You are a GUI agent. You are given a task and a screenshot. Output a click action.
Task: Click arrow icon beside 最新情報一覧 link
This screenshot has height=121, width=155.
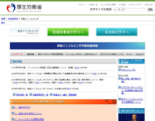coord(14,95)
